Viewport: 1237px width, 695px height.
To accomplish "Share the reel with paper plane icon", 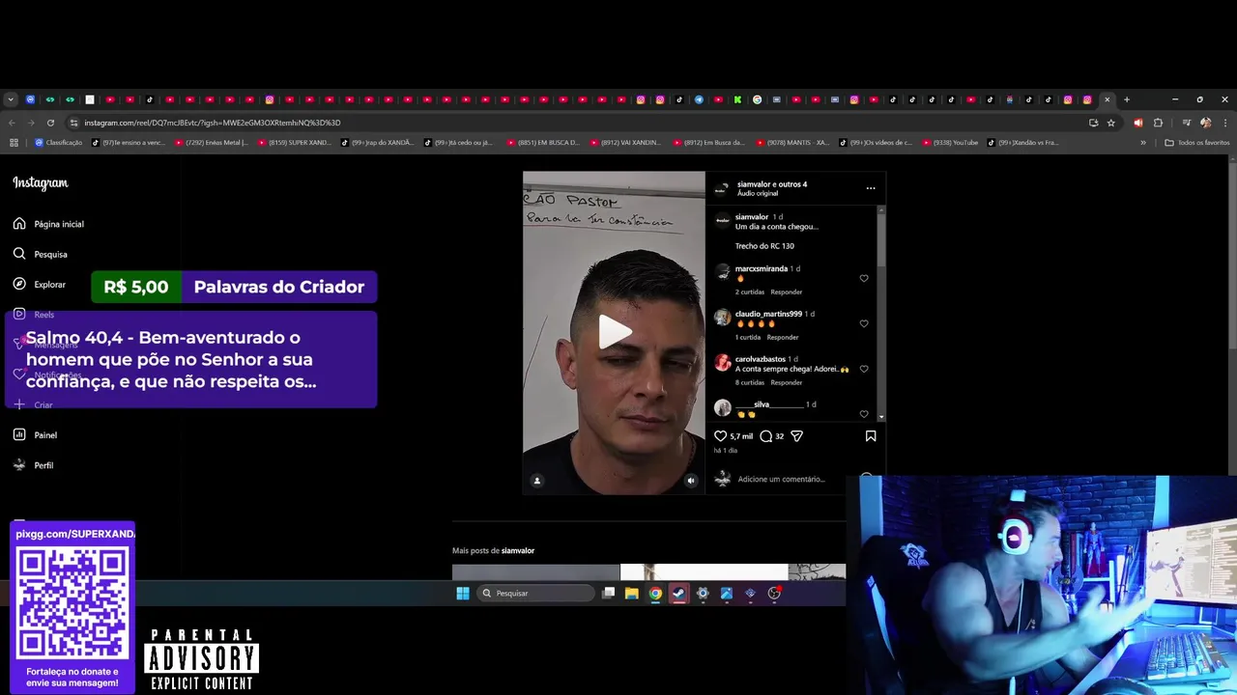I will 796,436.
